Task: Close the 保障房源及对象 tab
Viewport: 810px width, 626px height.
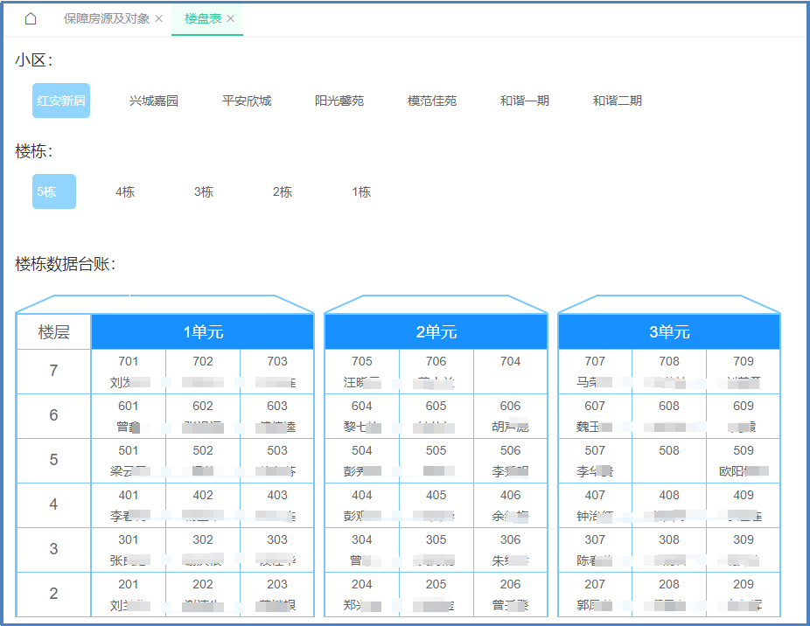Action: (158, 19)
